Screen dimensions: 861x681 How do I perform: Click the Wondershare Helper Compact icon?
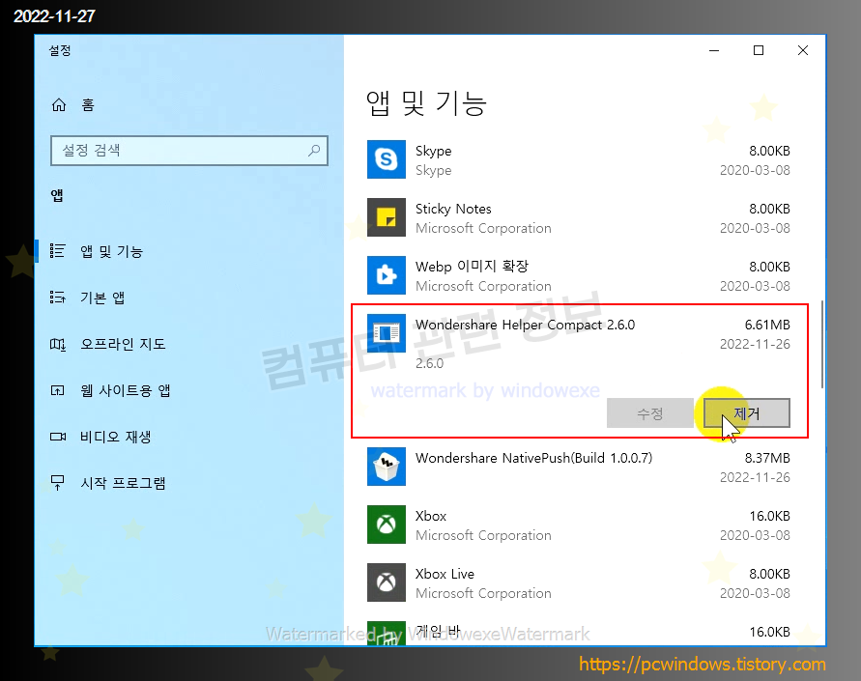[x=387, y=333]
